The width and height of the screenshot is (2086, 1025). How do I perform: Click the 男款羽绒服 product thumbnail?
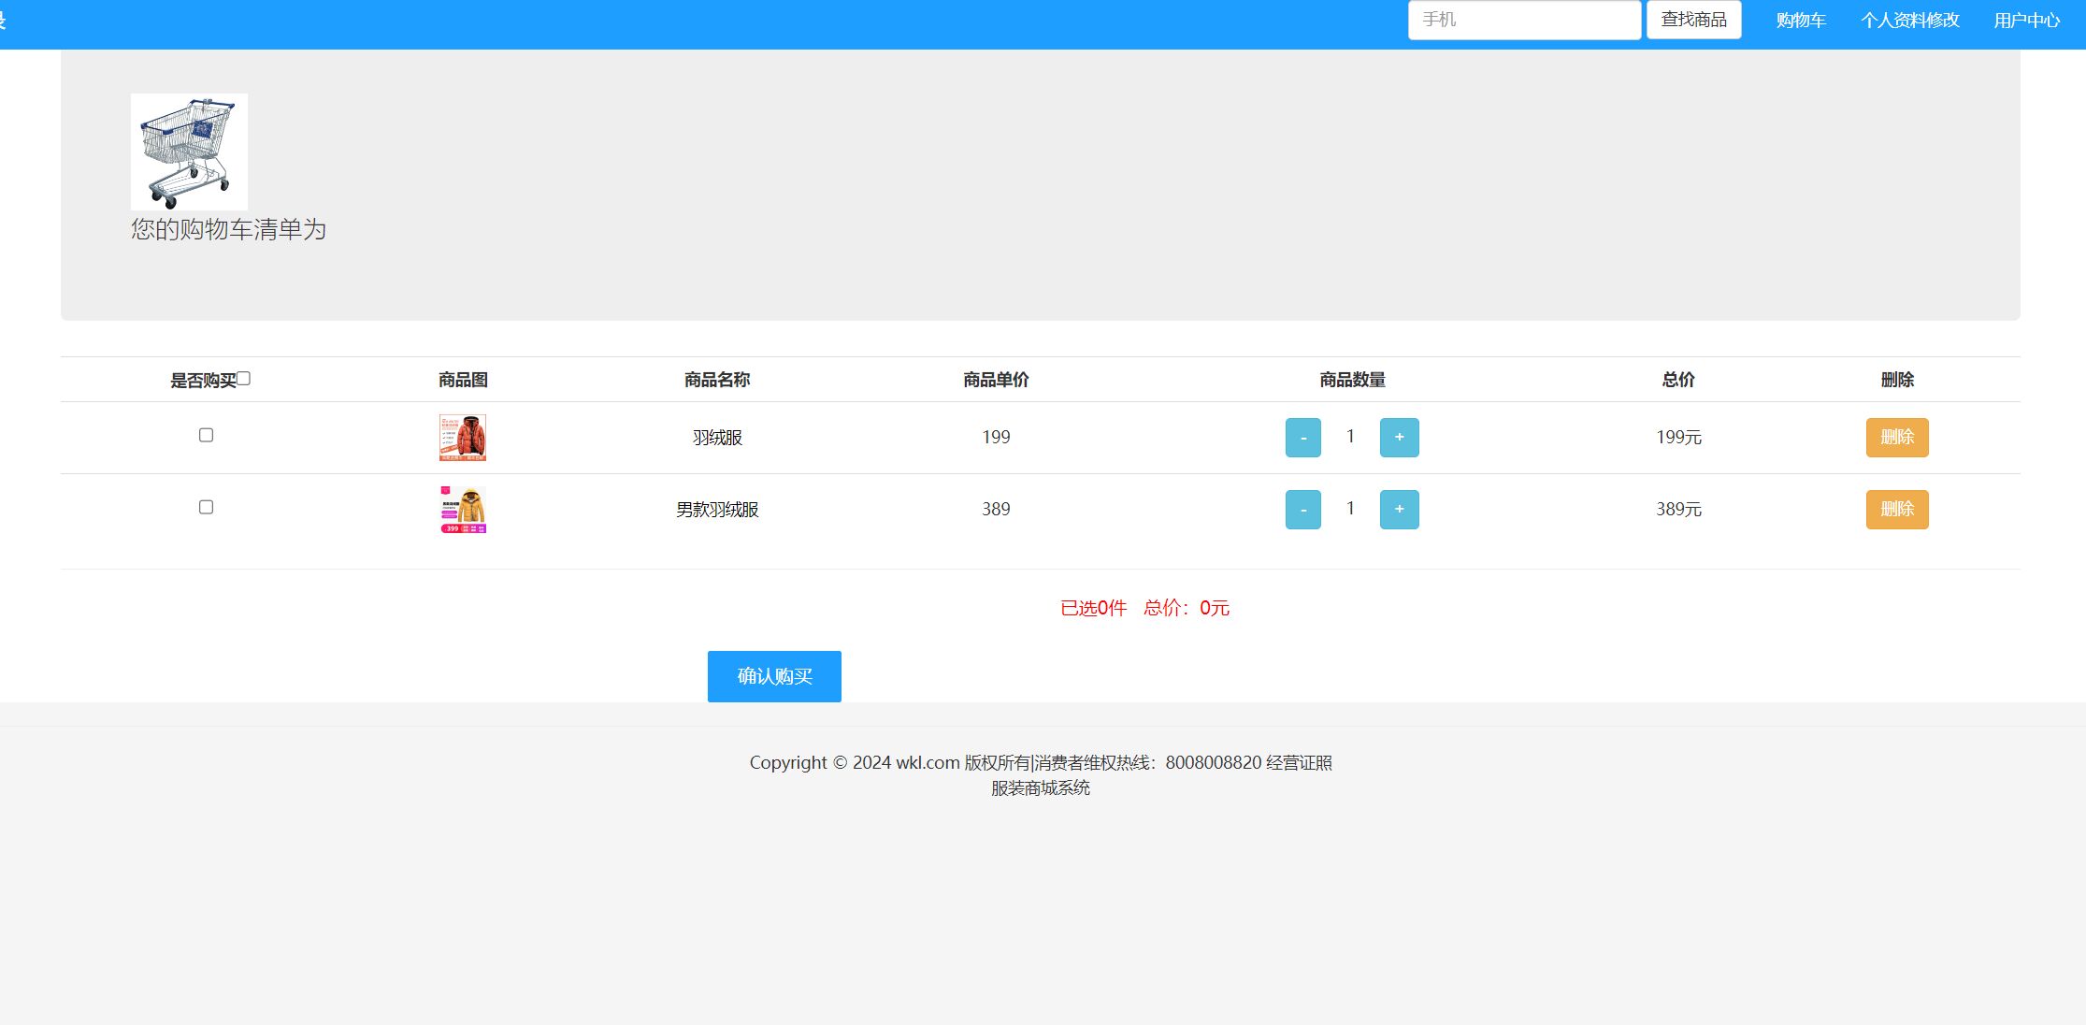click(463, 510)
